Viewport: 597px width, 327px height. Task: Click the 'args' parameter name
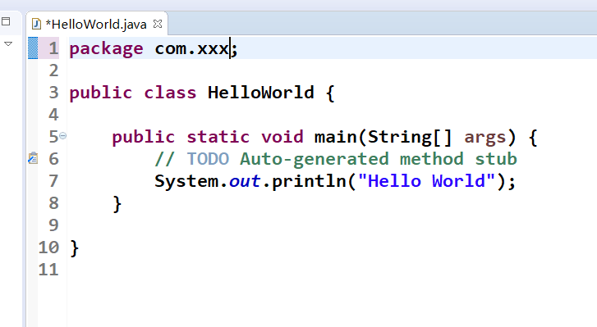tap(485, 139)
